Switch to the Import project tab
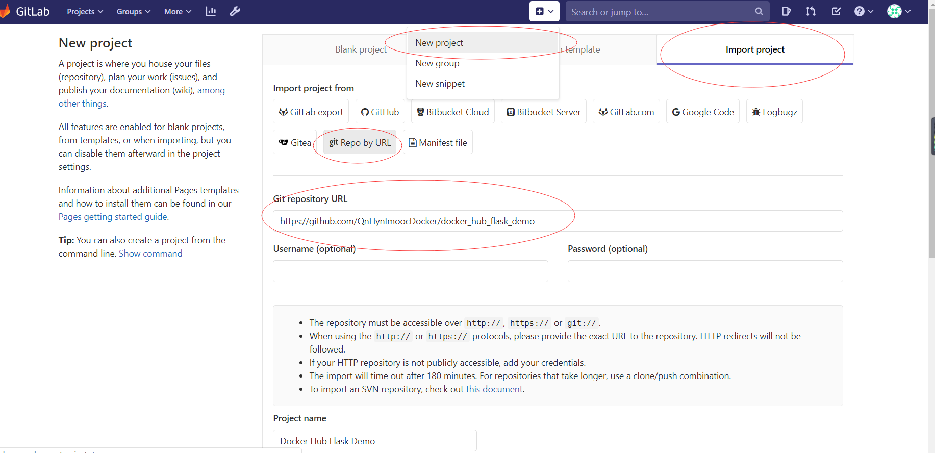 pyautogui.click(x=755, y=49)
